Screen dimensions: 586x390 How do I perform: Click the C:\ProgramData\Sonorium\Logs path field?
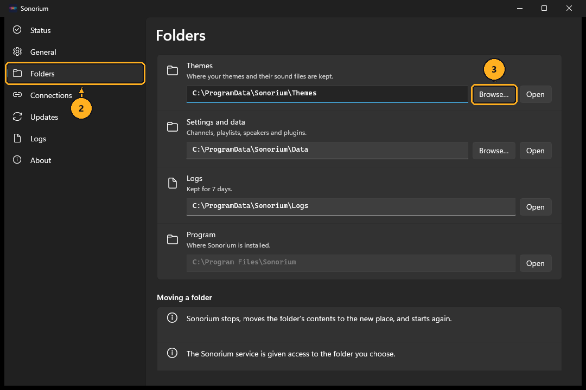tap(351, 207)
